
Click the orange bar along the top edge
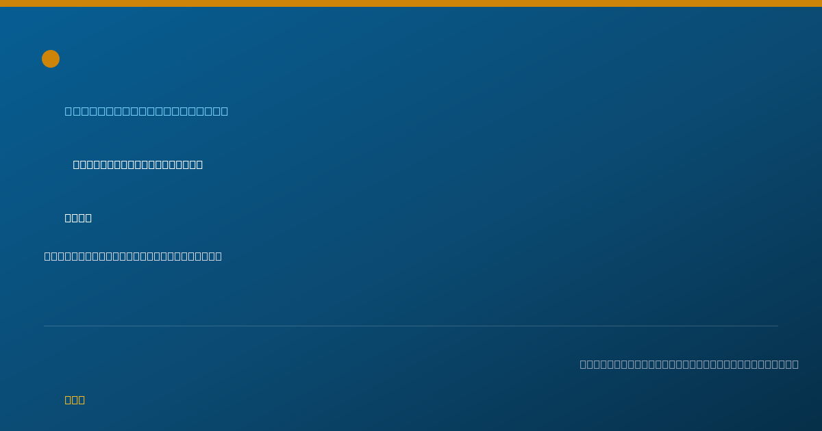point(411,3)
